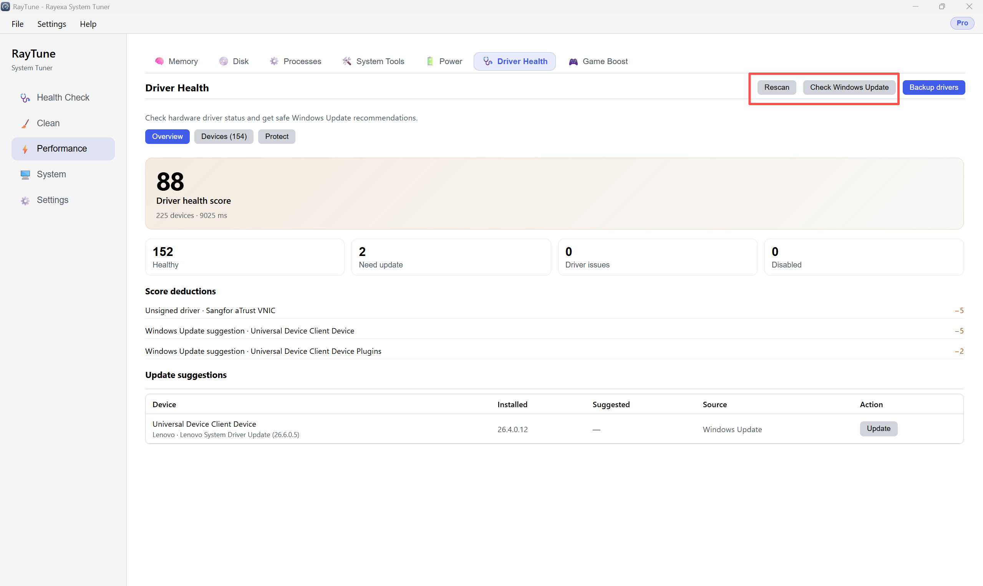
Task: Select the Power tab
Action: click(x=445, y=61)
